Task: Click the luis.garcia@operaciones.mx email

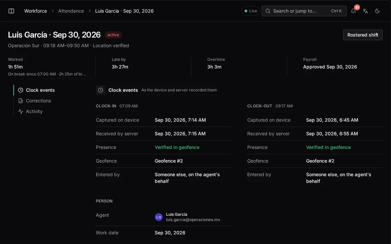Action: click(193, 220)
